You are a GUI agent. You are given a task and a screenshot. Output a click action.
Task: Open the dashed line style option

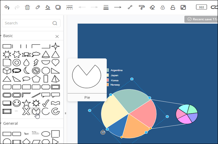coord(69,7)
